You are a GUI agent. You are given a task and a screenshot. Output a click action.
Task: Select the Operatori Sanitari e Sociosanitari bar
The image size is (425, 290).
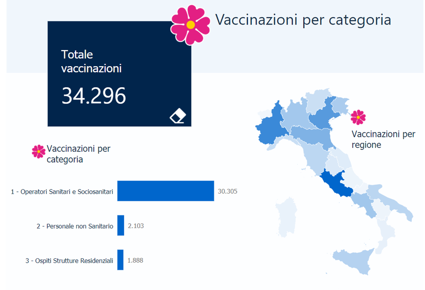(165, 191)
